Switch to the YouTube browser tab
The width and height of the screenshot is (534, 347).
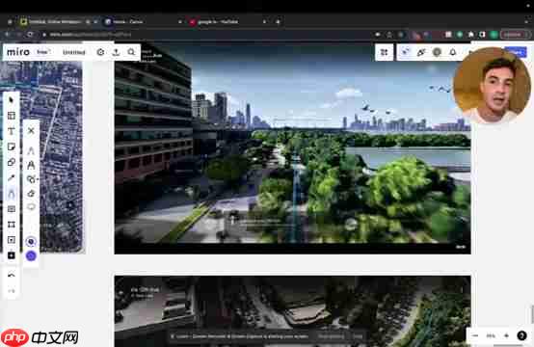(227, 22)
